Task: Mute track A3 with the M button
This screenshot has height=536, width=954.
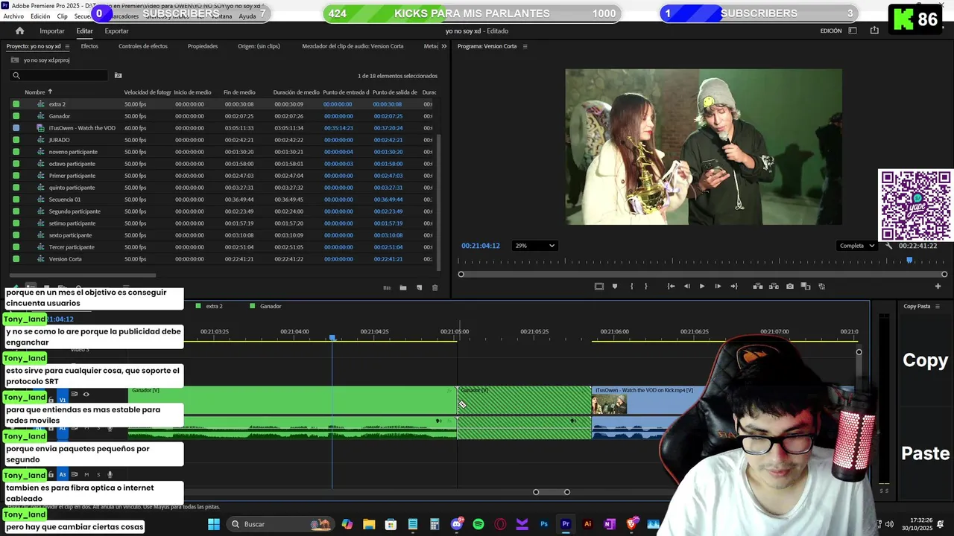Action: tap(86, 474)
